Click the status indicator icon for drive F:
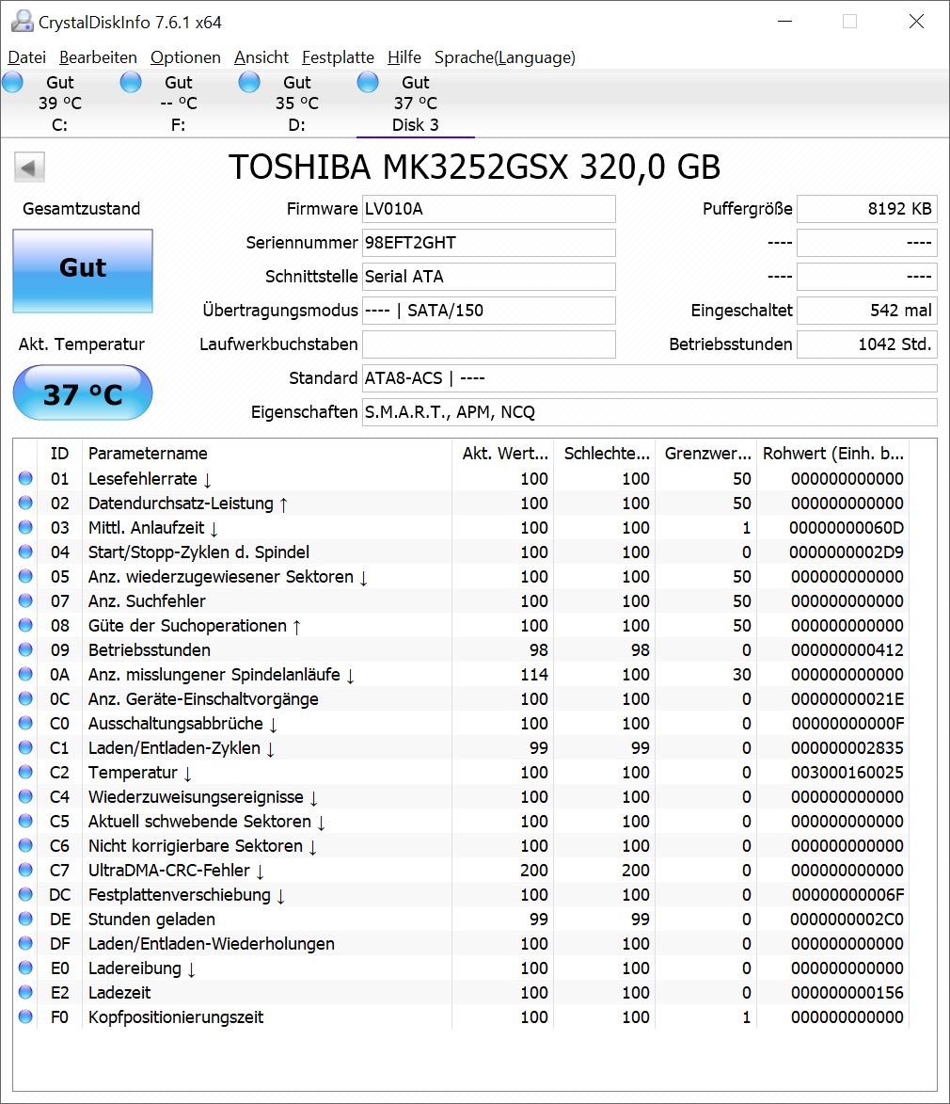 click(x=131, y=82)
